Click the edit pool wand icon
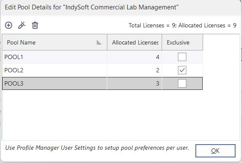Screen dimensions: 242x163 [x=22, y=25]
